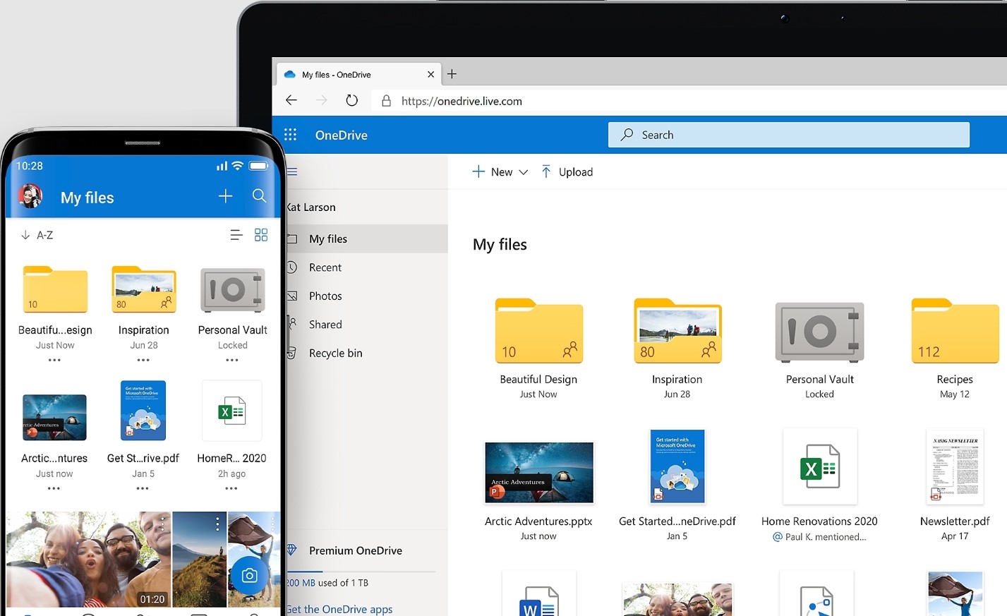Tap the search icon in phone header
Viewport: 1007px width, 616px height.
click(259, 196)
